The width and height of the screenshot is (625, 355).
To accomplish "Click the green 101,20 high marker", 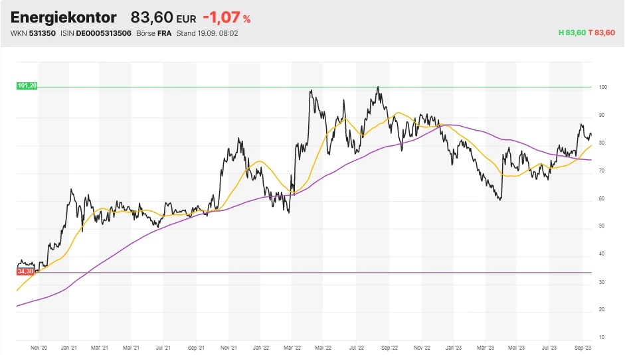I will point(27,86).
